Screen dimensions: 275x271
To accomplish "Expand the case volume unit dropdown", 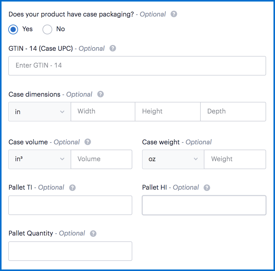I will click(40, 159).
